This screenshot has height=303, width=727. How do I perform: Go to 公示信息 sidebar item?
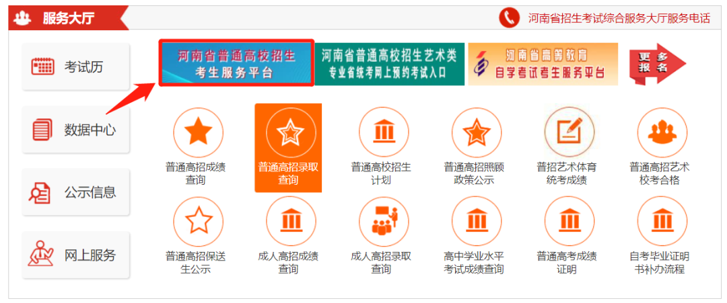tap(75, 193)
